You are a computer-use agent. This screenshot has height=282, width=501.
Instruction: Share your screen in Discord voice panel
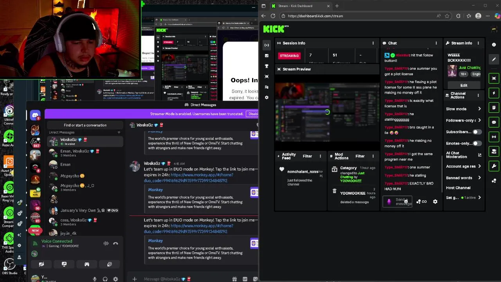64,264
